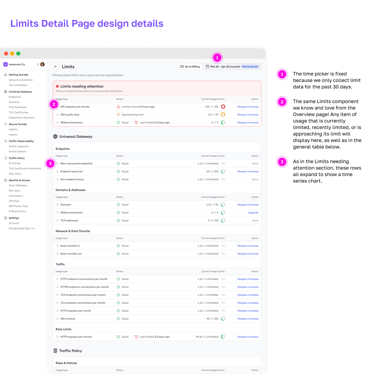
Task: Open Google Apps Sign-on in sidebar
Action: click(x=22, y=228)
